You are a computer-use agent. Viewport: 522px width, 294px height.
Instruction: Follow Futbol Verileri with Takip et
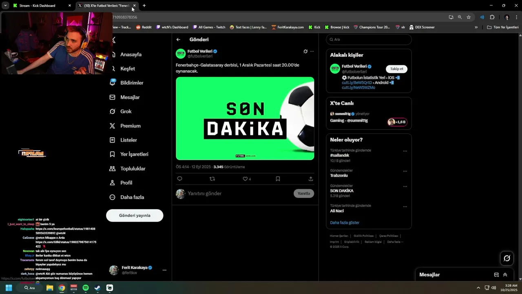pos(396,69)
